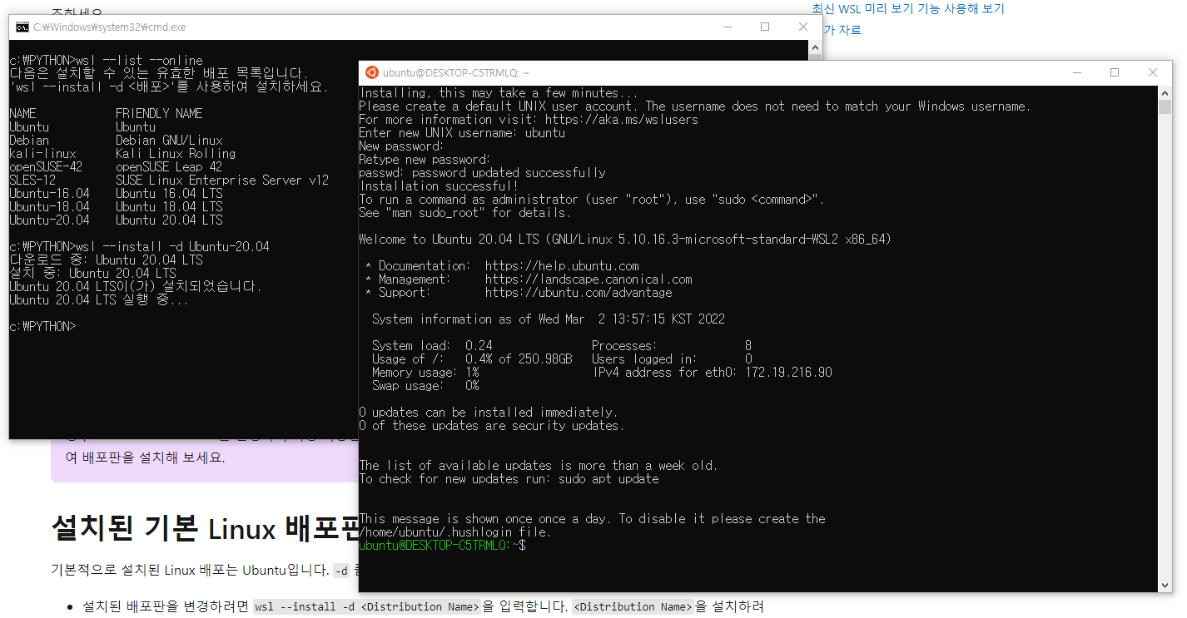Click the Ubuntu logo icon in title bar

[x=372, y=73]
